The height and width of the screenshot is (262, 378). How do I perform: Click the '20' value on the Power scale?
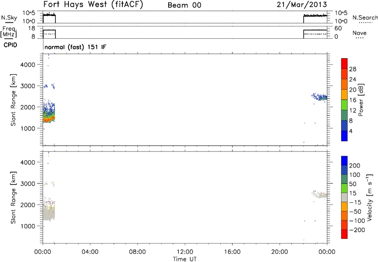352,90
